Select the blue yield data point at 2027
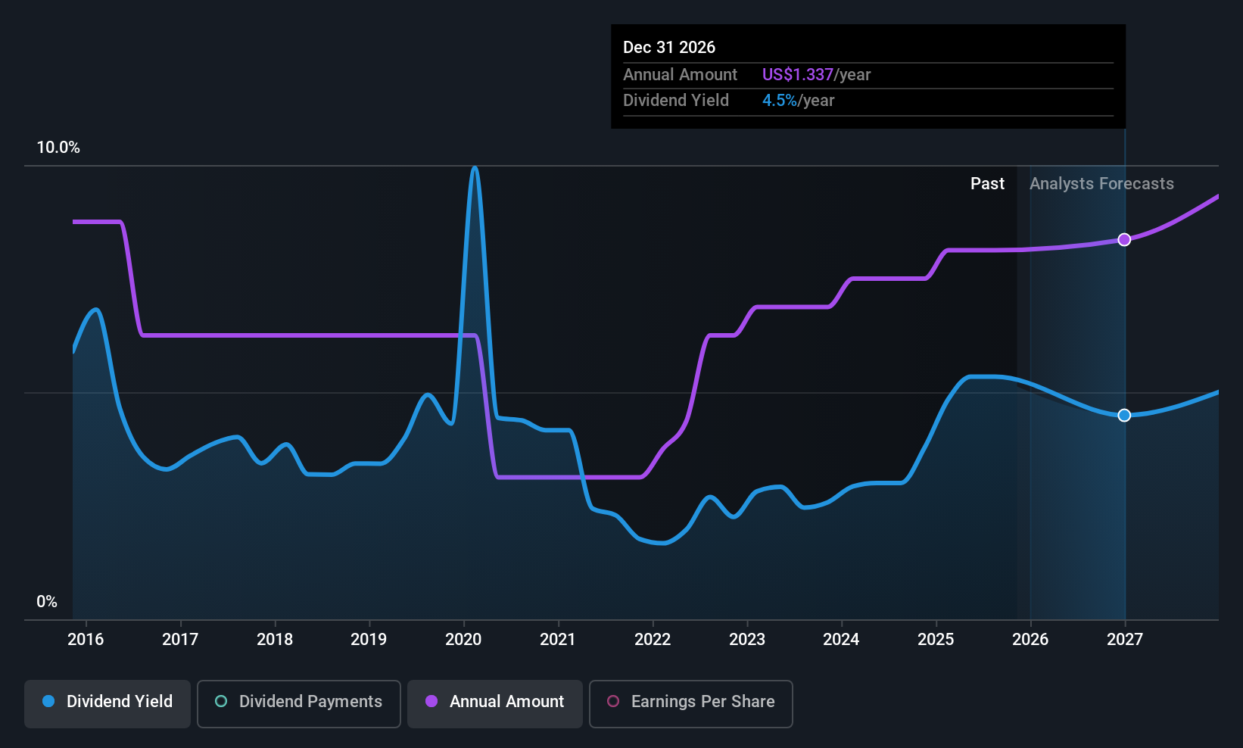 point(1124,415)
